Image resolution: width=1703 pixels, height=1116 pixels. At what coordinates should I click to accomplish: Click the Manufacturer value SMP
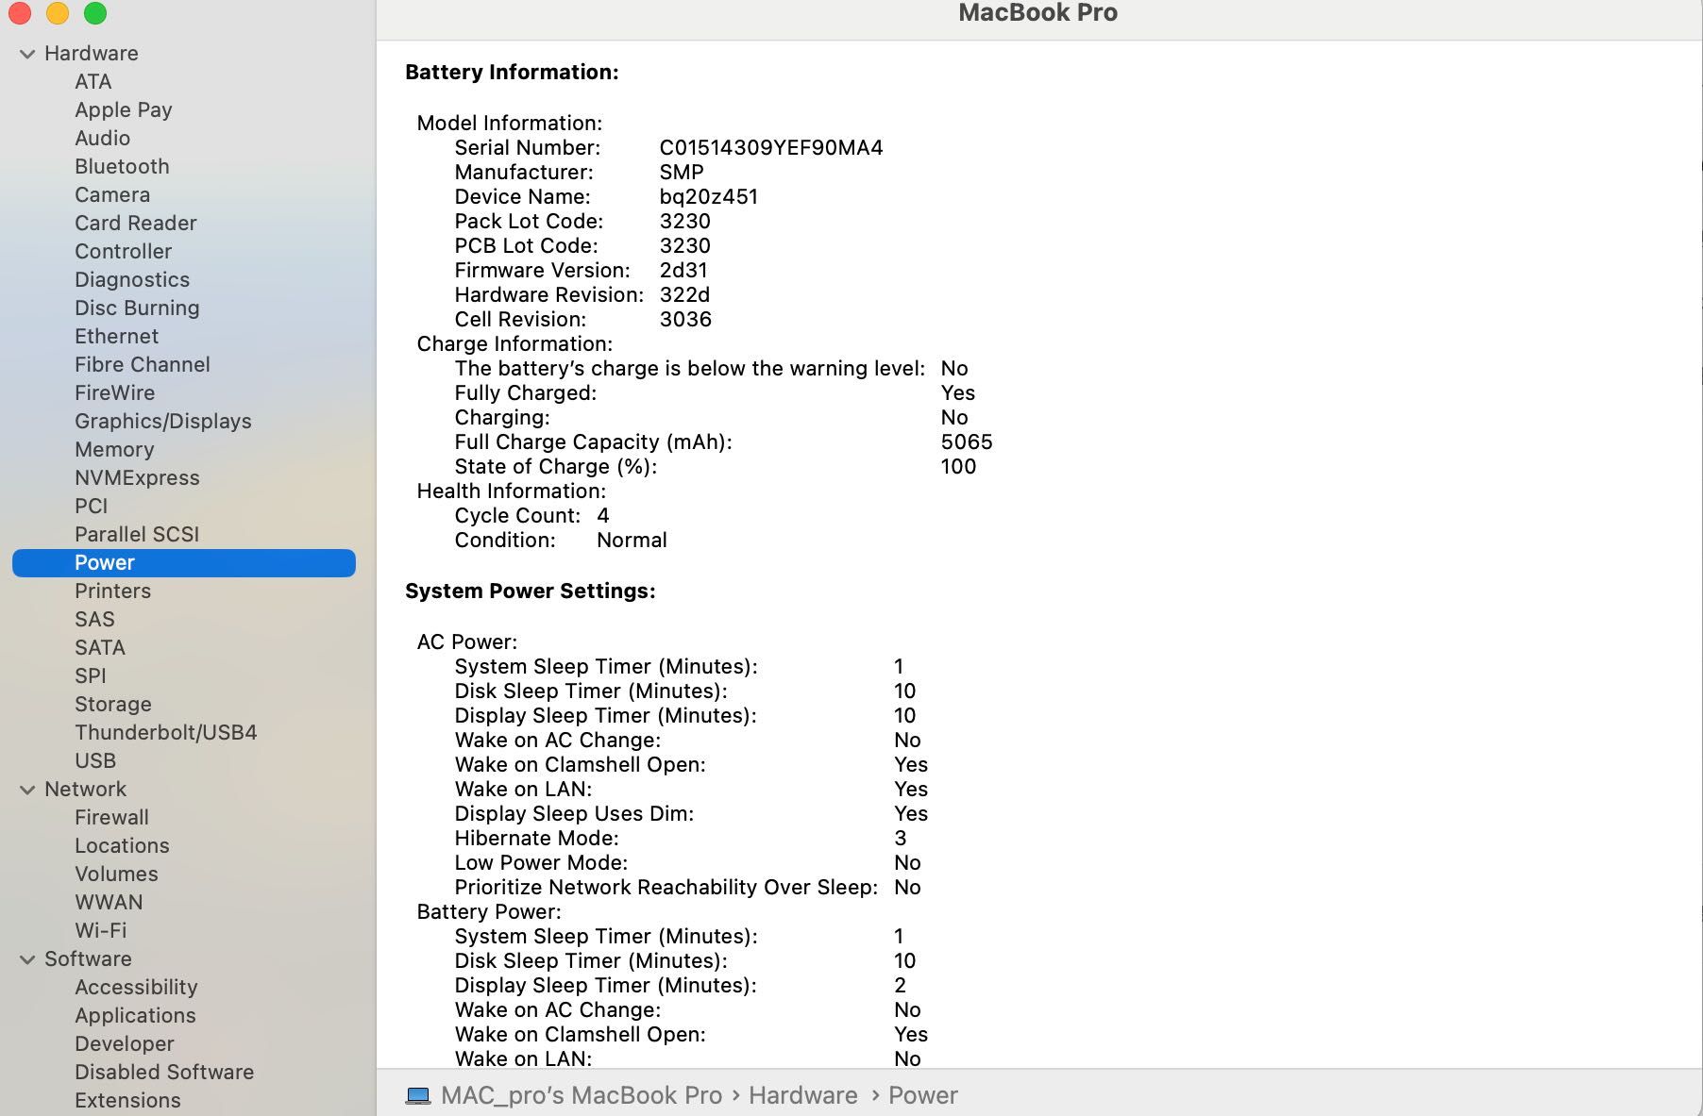682,173
